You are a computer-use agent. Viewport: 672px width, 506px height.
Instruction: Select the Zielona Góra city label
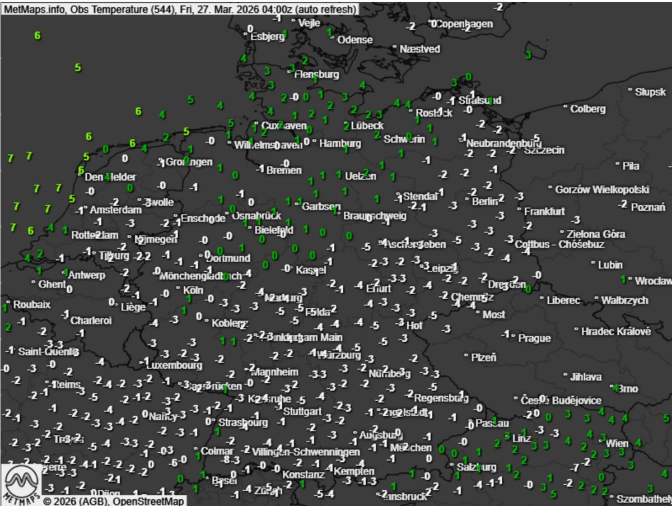pyautogui.click(x=596, y=234)
